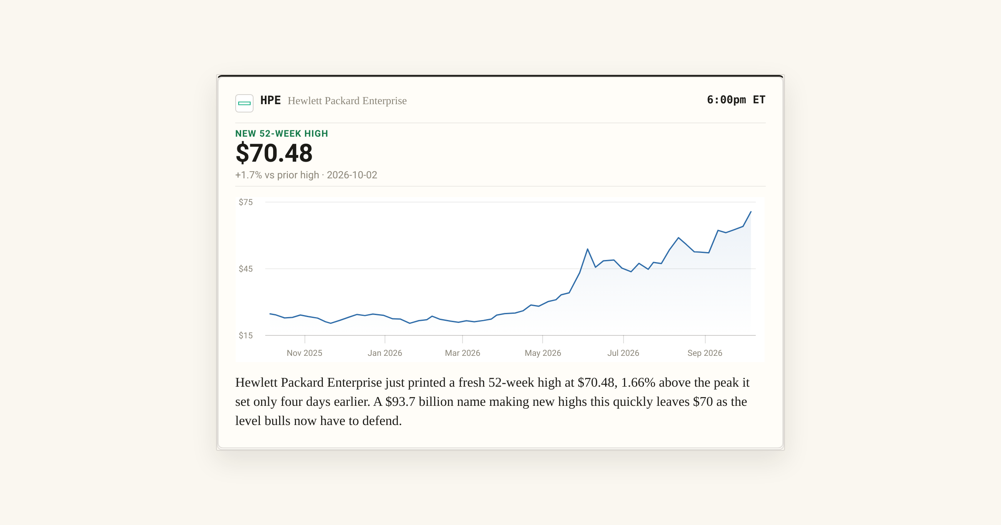Image resolution: width=1001 pixels, height=525 pixels.
Task: Click the Mar 2026 axis label
Action: pyautogui.click(x=463, y=353)
